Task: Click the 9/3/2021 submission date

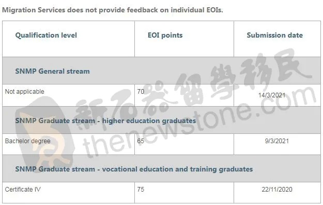Action: coord(277,141)
